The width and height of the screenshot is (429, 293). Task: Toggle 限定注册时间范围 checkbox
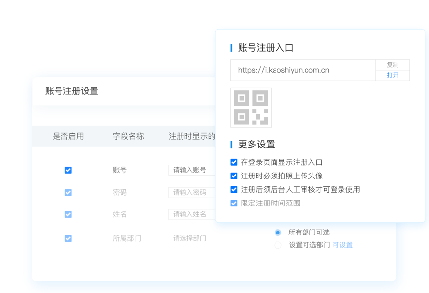click(x=234, y=203)
